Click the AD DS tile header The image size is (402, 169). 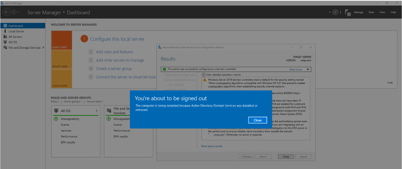(x=76, y=111)
